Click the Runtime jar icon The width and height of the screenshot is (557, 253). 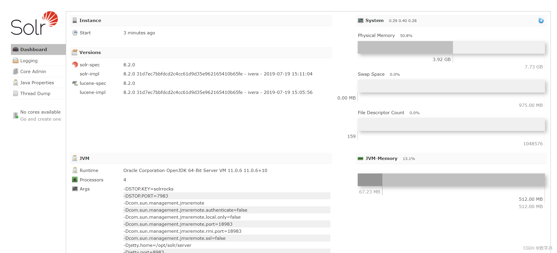tap(75, 170)
